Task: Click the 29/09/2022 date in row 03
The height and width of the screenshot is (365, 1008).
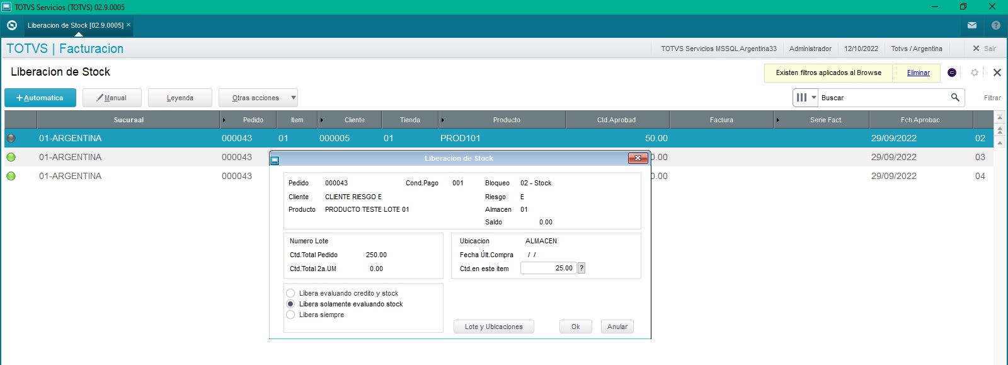Action: click(x=894, y=157)
